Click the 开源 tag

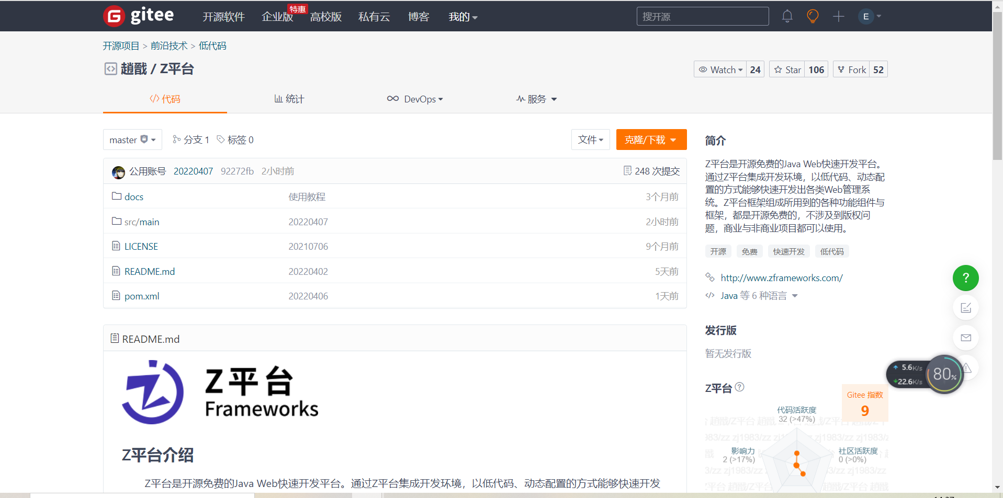click(x=718, y=251)
